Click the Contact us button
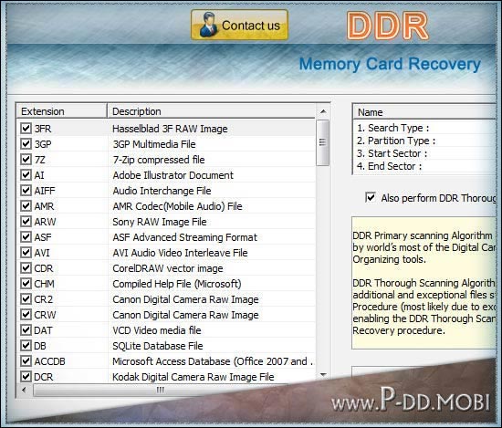The height and width of the screenshot is (428, 502). [239, 25]
